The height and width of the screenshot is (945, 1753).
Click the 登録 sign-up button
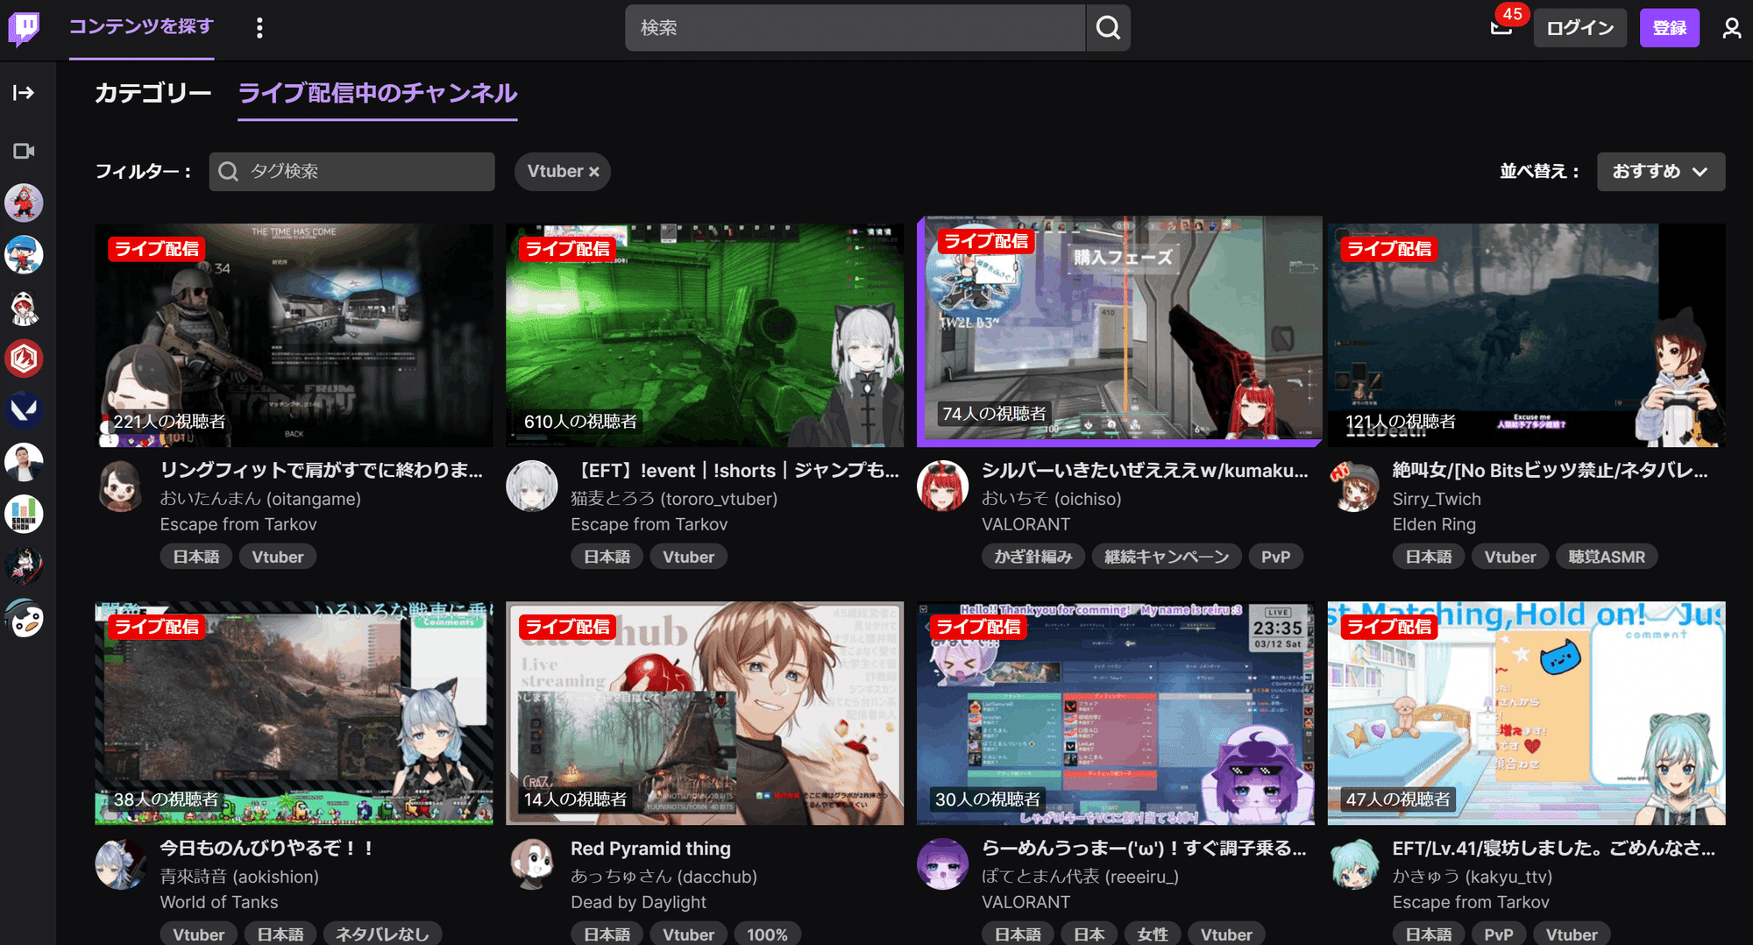[1669, 28]
